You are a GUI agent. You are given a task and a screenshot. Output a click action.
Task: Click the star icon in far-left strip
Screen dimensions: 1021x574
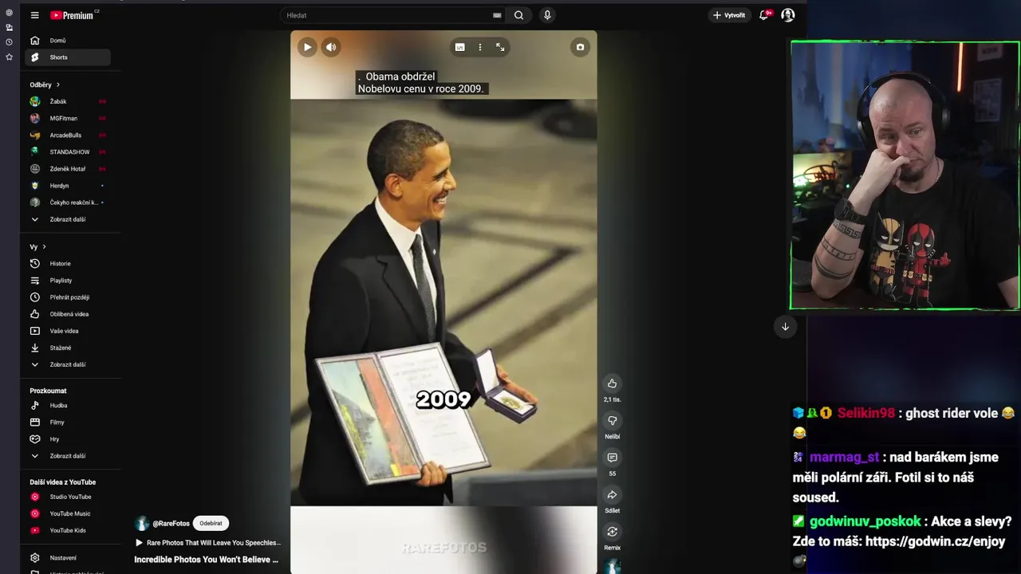click(9, 57)
